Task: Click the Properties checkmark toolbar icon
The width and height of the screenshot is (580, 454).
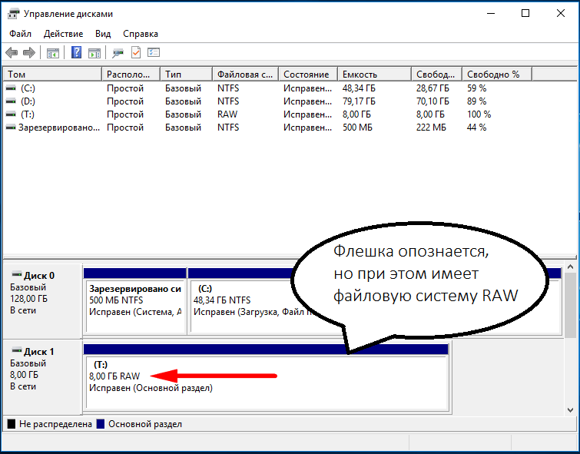Action: coord(136,52)
